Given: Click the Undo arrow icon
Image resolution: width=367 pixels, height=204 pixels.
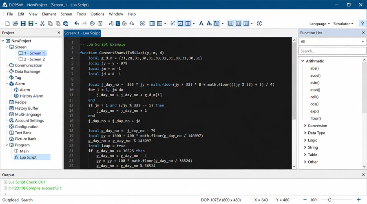Looking at the screenshot, I should 77,23.
